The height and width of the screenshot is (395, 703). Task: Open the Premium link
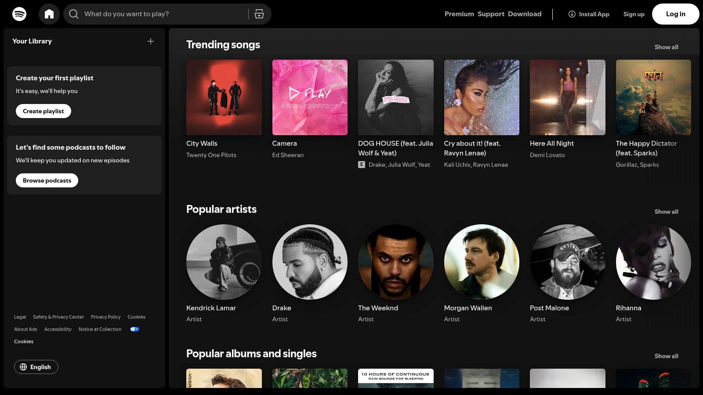click(459, 14)
